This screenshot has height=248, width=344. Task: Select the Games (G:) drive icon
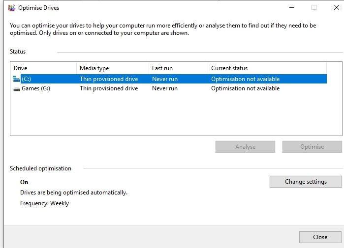coord(17,89)
